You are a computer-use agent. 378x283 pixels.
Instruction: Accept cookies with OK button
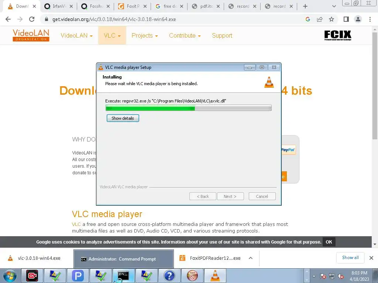coord(329,242)
